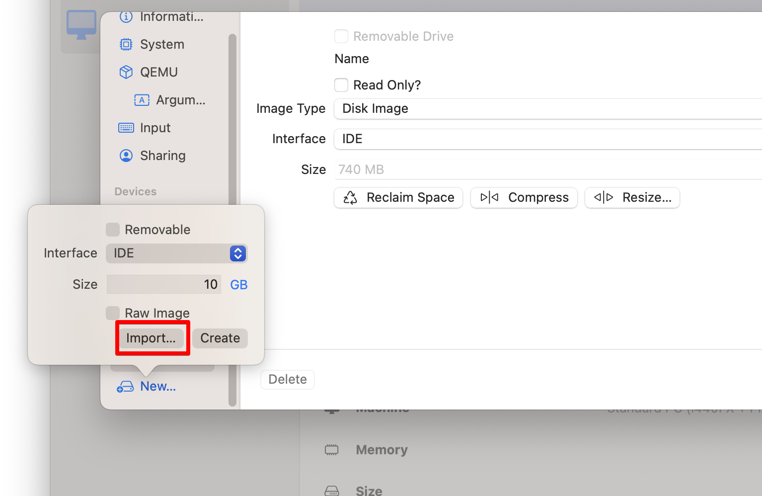Image resolution: width=762 pixels, height=496 pixels.
Task: Click the System chip icon in sidebar
Action: point(126,45)
